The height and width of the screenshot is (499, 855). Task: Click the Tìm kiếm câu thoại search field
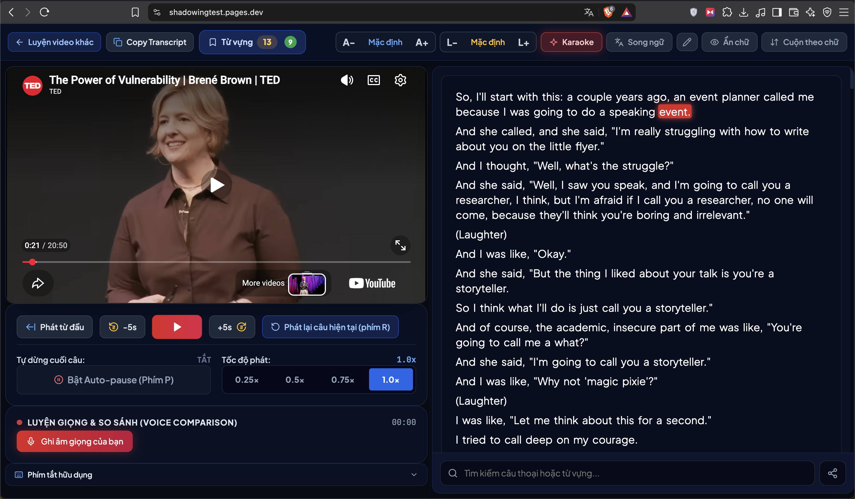(x=627, y=473)
